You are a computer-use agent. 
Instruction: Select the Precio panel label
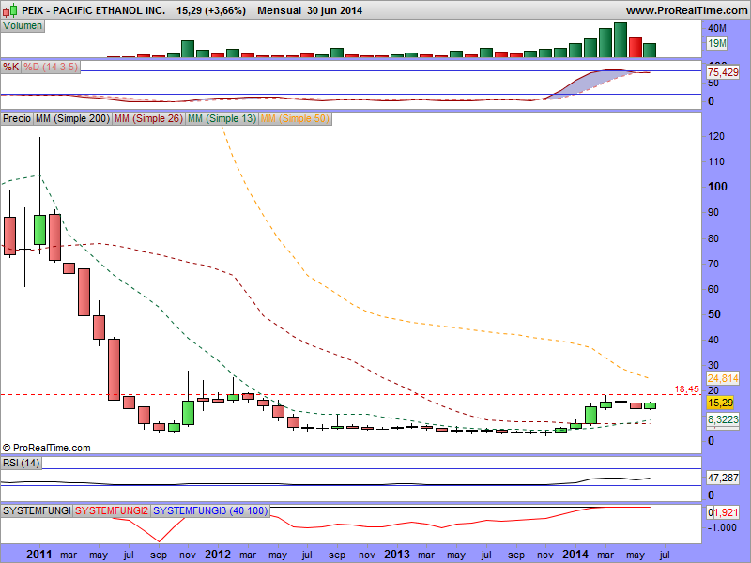[17, 118]
